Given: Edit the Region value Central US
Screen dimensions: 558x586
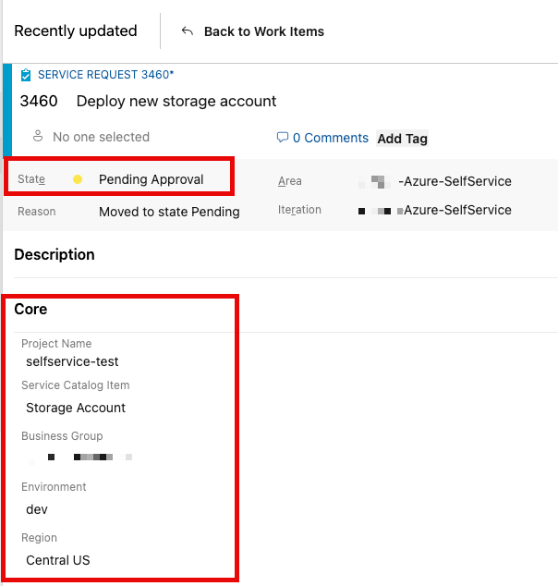Looking at the screenshot, I should coord(58,560).
